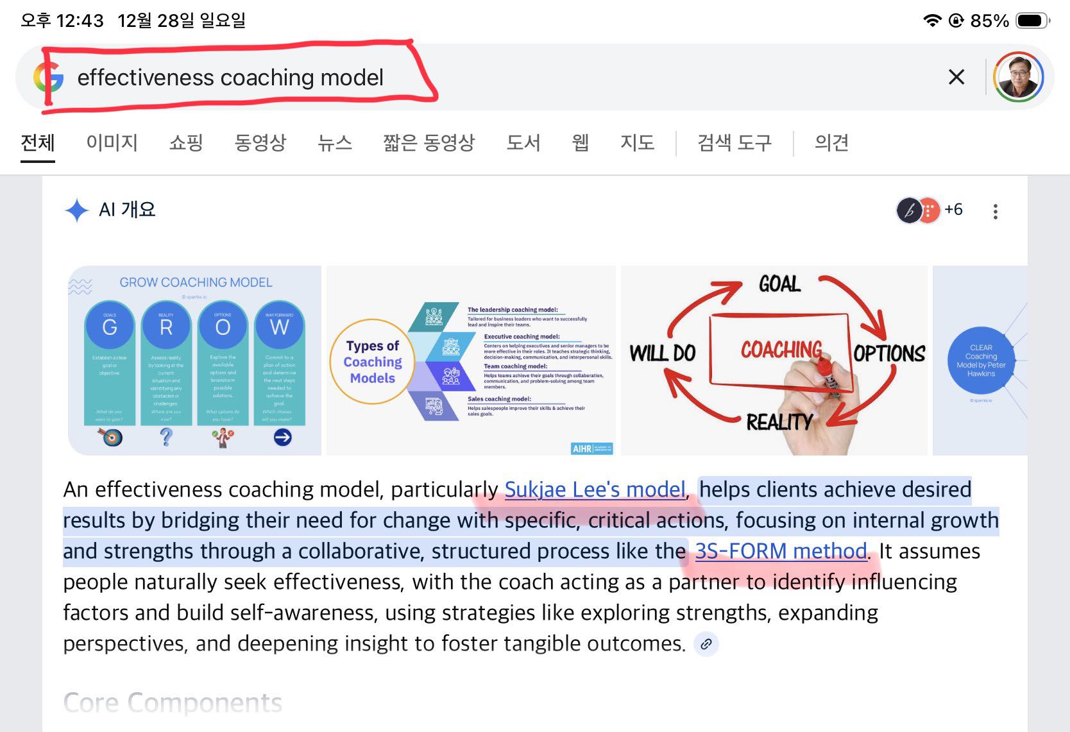
Task: Open the +6 sources indicator
Action: coord(953,209)
